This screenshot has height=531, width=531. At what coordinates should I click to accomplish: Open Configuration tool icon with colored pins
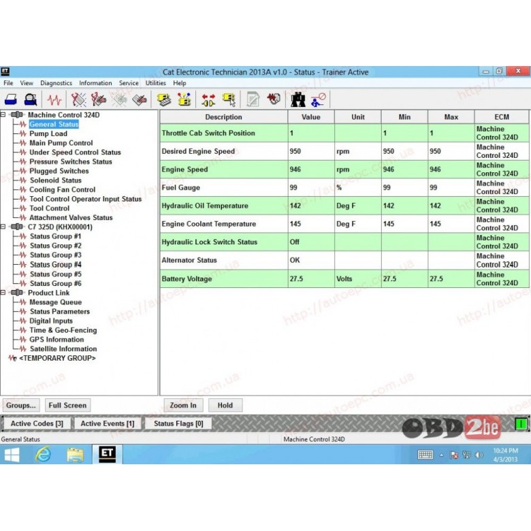coord(184,99)
